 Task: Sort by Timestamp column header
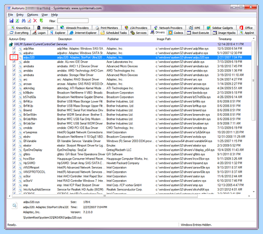pos(225,39)
